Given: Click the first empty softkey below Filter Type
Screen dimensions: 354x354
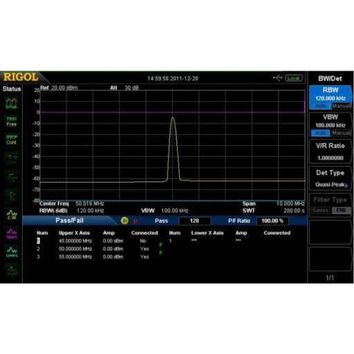Looking at the screenshot, I should tap(330, 232).
